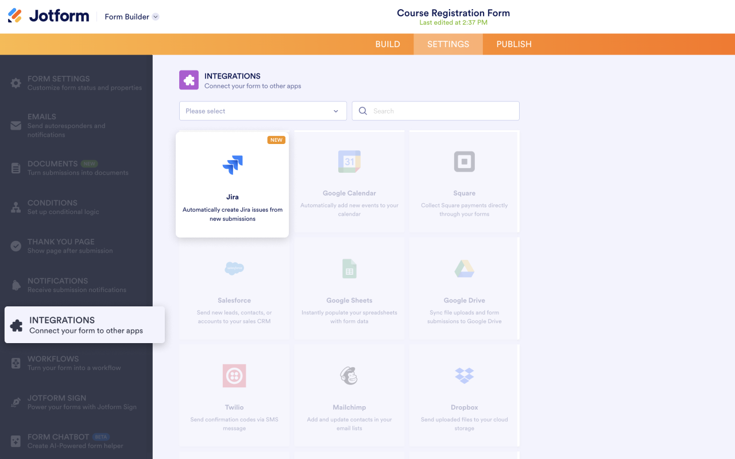
Task: Open the Twilio SMS integration
Action: (234, 395)
